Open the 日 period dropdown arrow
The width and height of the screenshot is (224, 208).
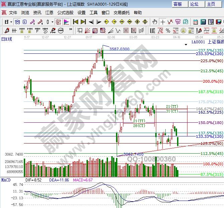point(11,22)
